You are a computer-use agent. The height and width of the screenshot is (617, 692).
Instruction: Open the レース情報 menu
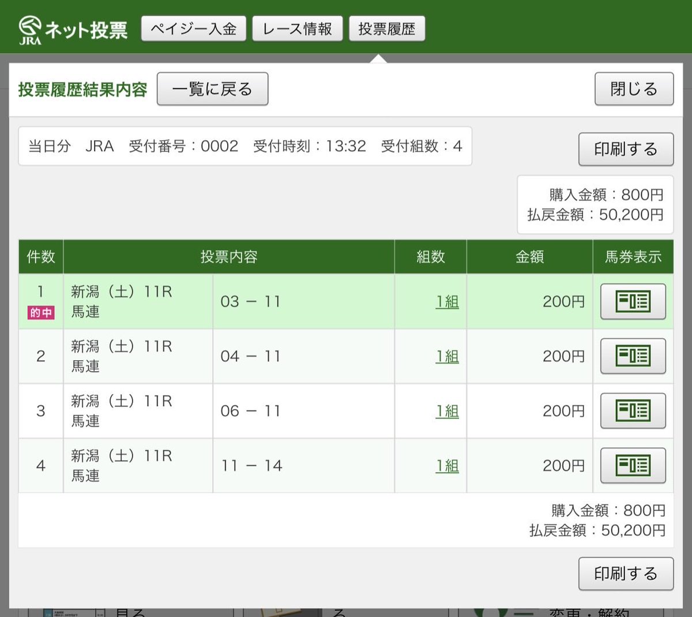coord(298,29)
